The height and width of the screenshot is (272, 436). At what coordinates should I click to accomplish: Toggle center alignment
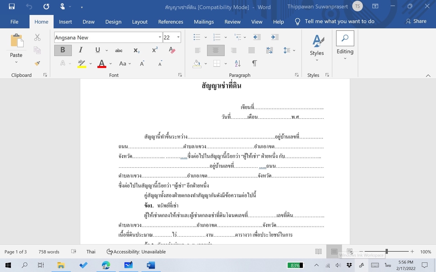[216, 50]
